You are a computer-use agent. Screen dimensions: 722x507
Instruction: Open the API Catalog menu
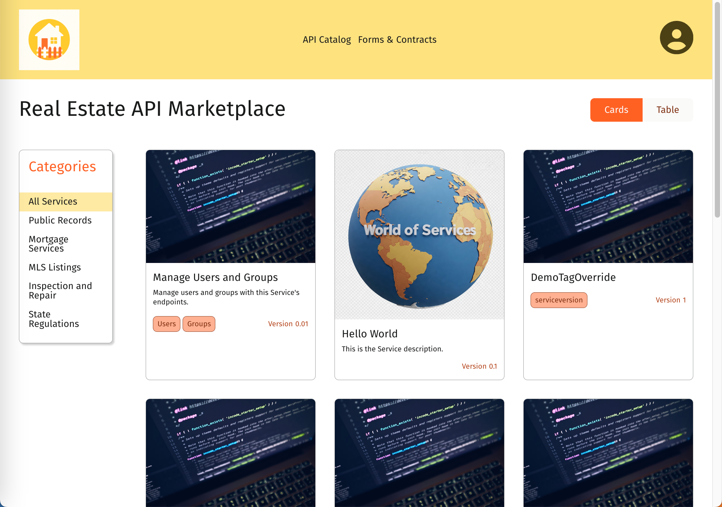click(327, 39)
